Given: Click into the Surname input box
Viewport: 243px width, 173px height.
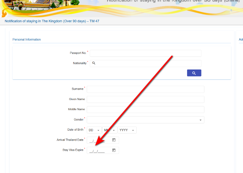Looking at the screenshot, I should coord(145,89).
